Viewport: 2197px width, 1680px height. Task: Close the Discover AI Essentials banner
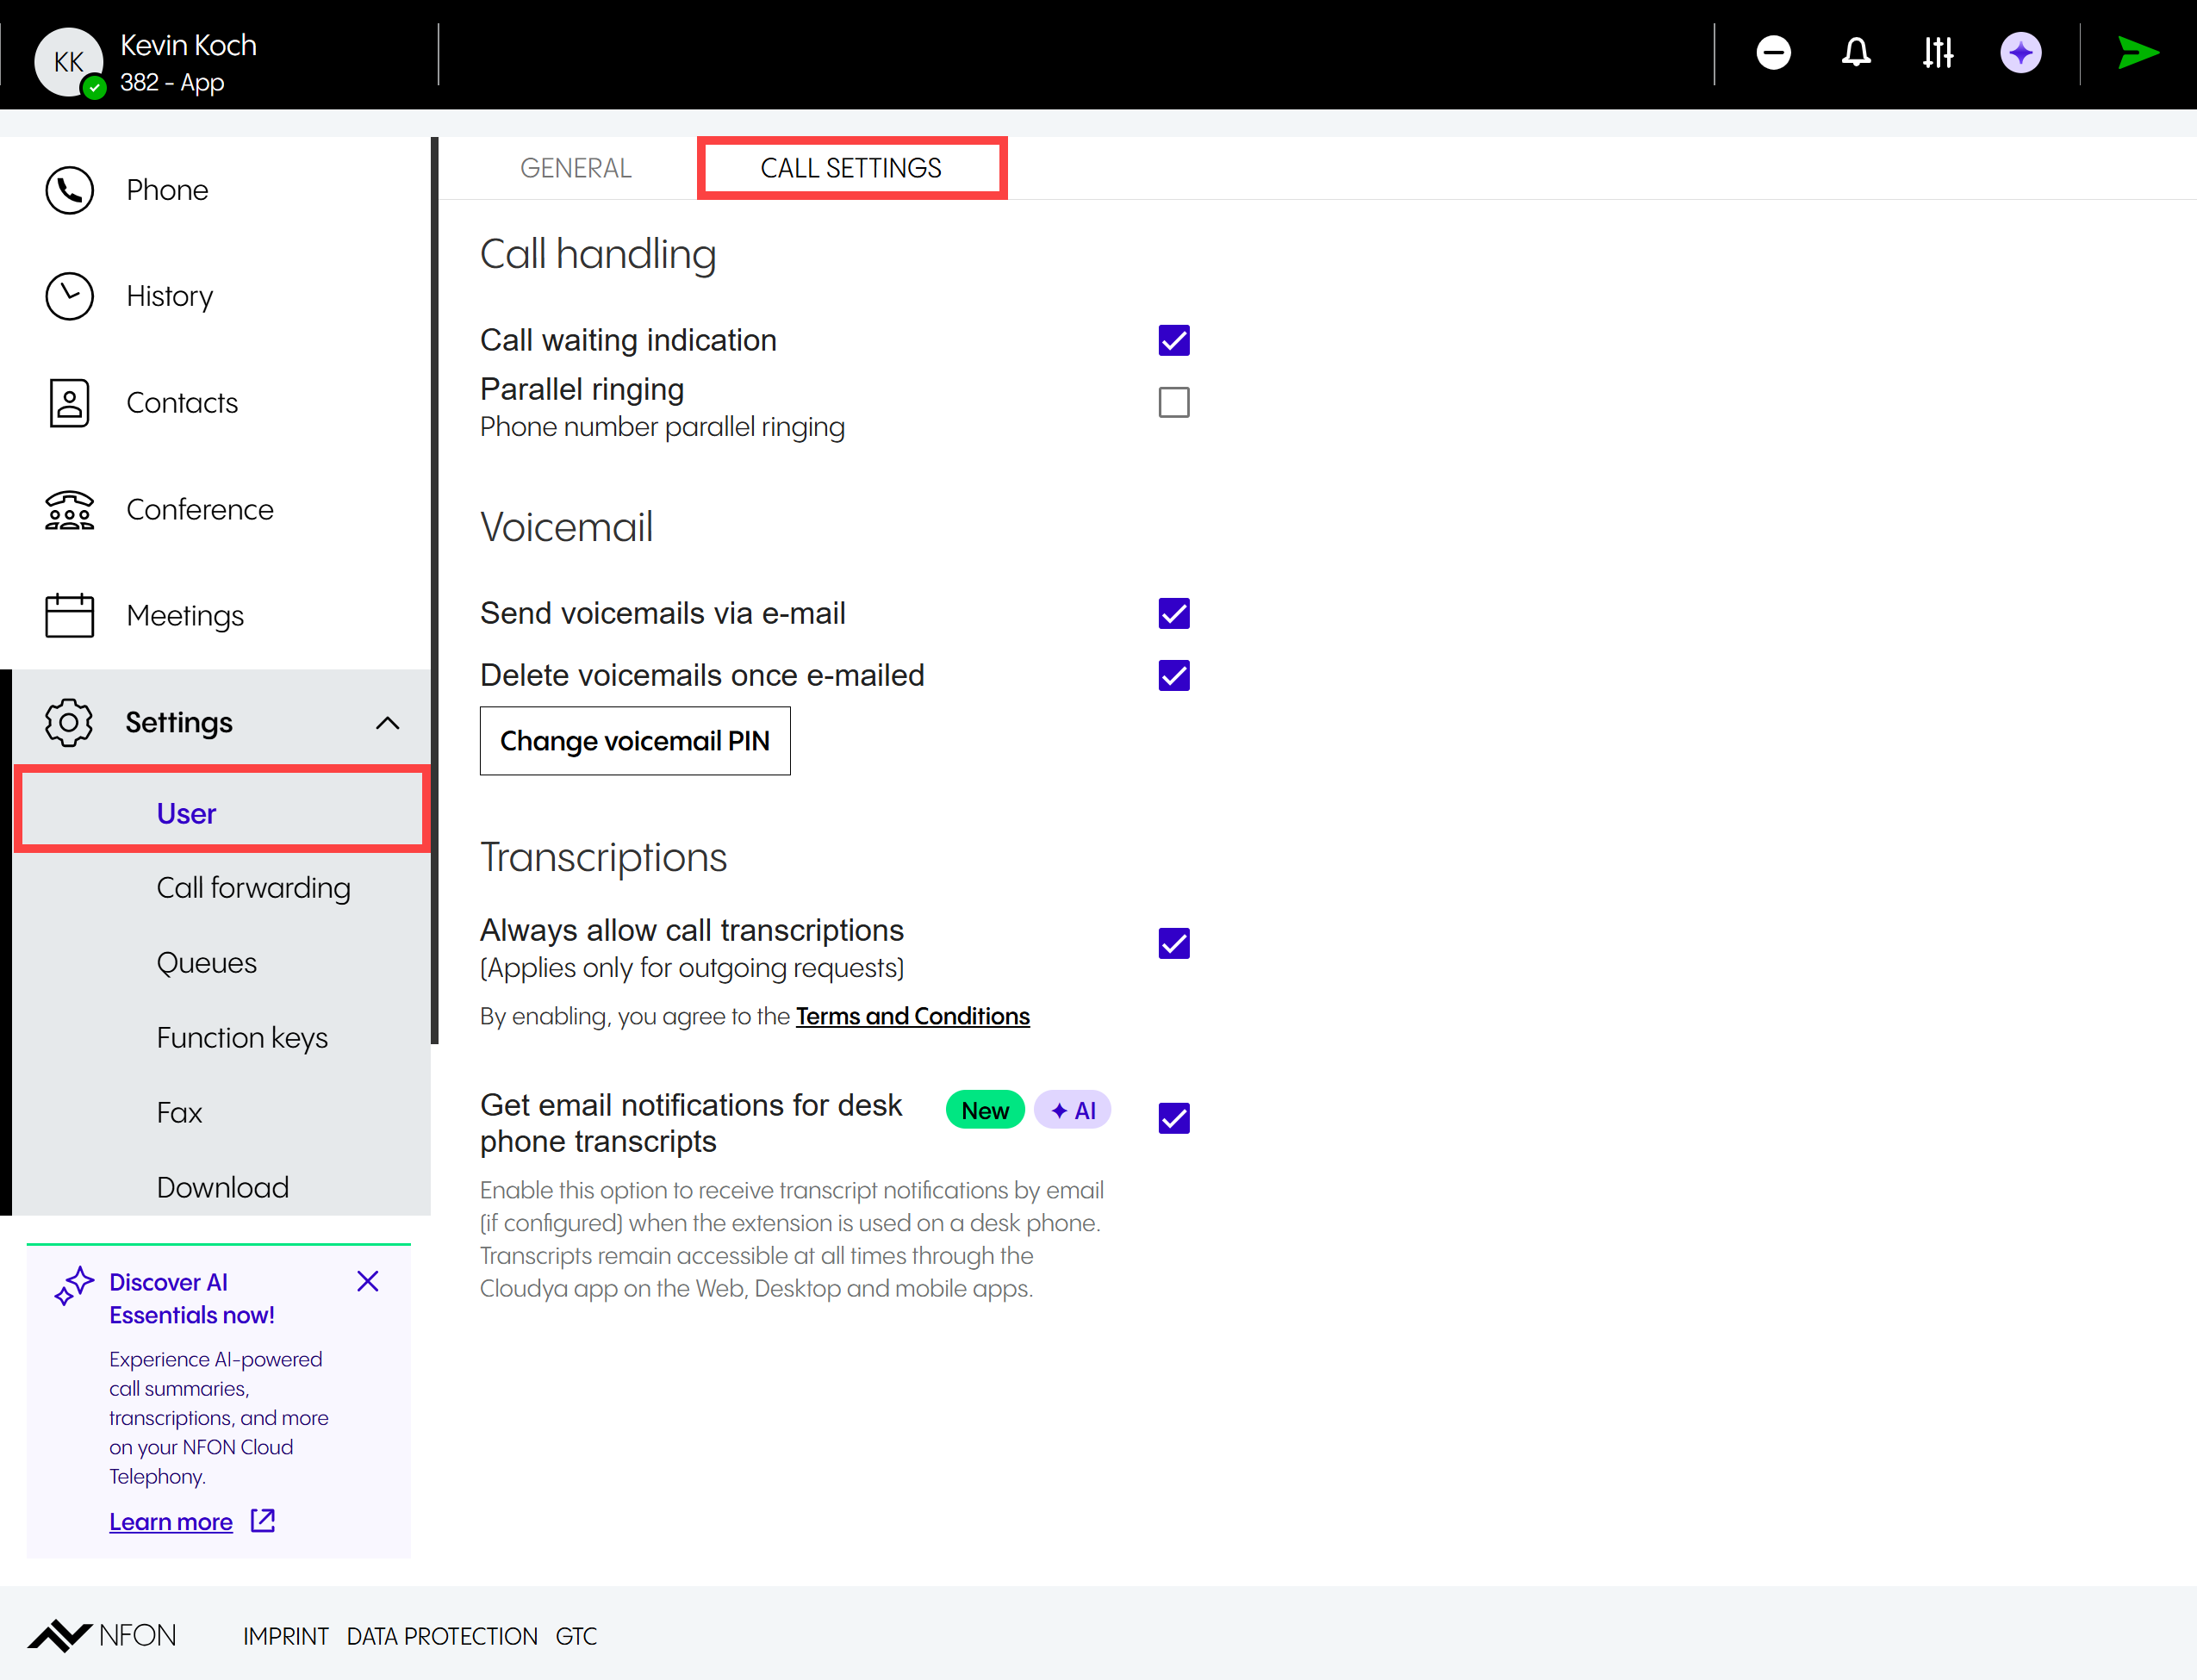pos(368,1281)
